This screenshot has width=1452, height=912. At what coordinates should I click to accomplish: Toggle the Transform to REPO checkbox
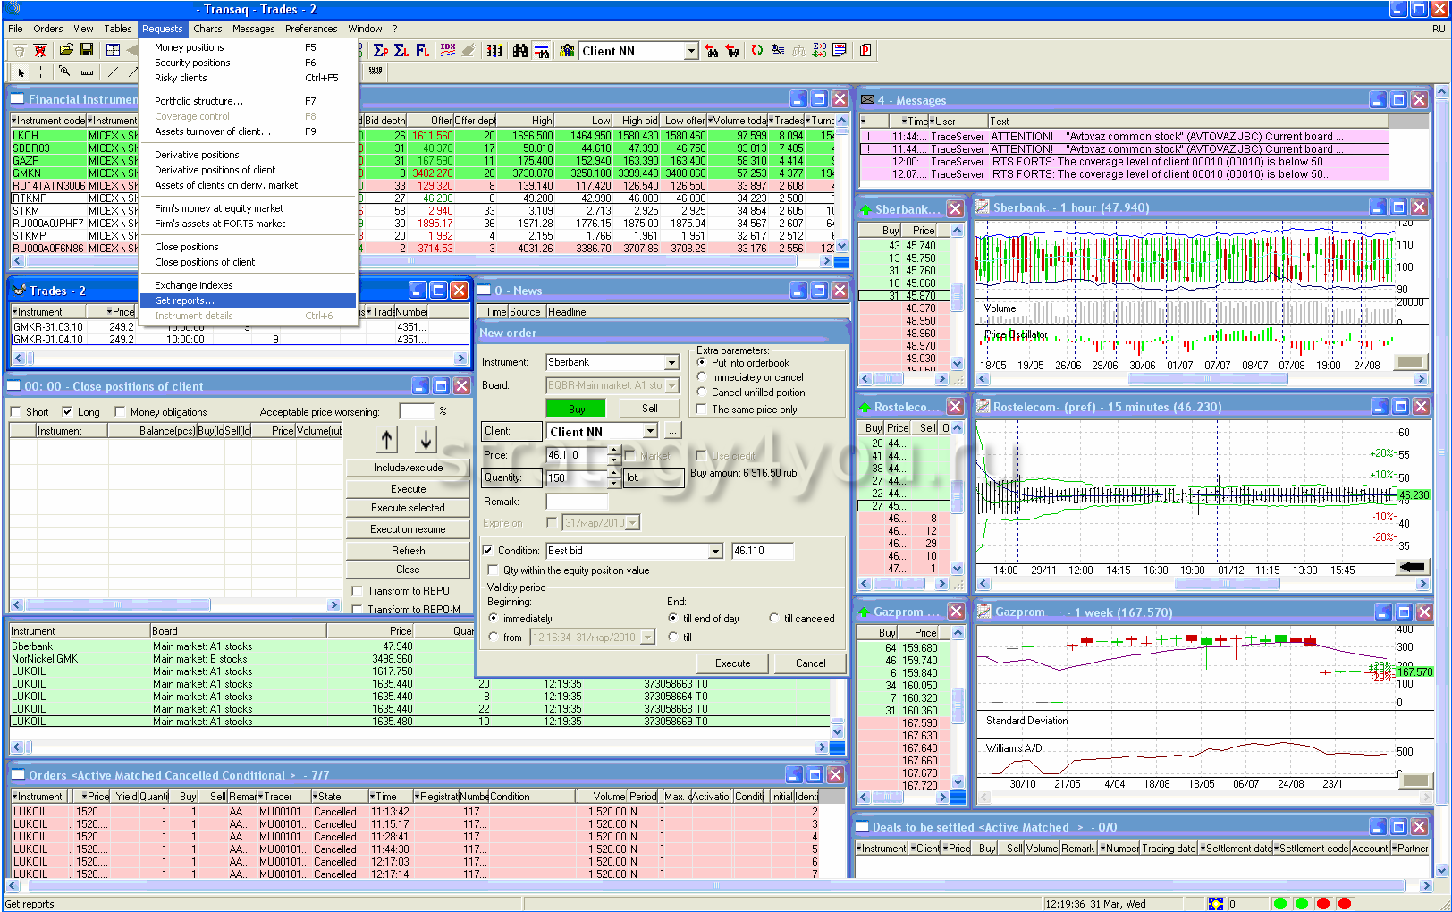coord(358,591)
